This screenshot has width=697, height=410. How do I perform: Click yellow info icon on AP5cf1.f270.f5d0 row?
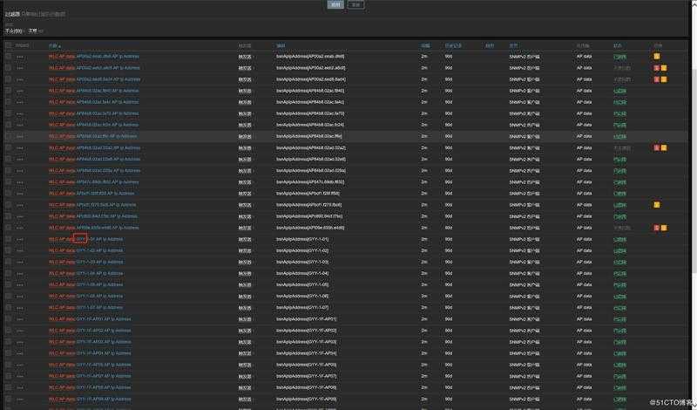(x=657, y=205)
